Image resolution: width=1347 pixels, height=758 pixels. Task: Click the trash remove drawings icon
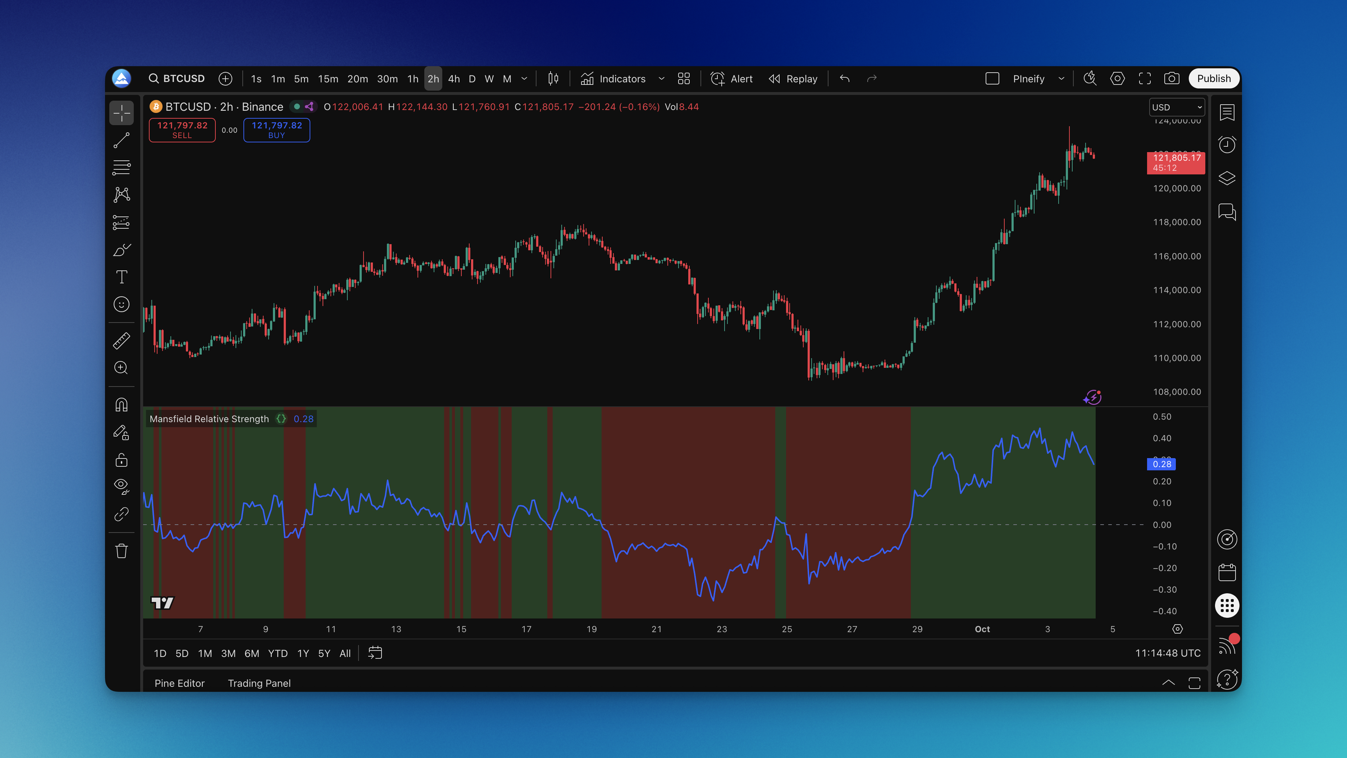coord(121,551)
